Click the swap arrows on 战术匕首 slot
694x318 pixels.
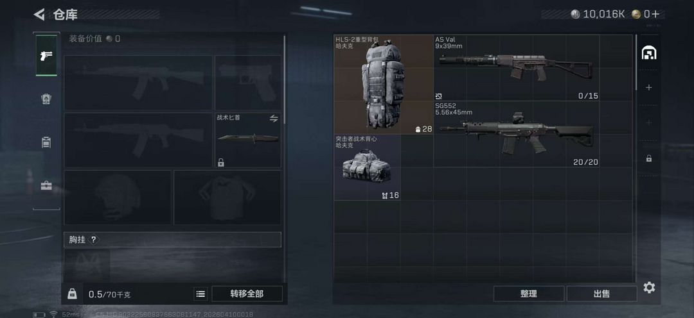[274, 119]
